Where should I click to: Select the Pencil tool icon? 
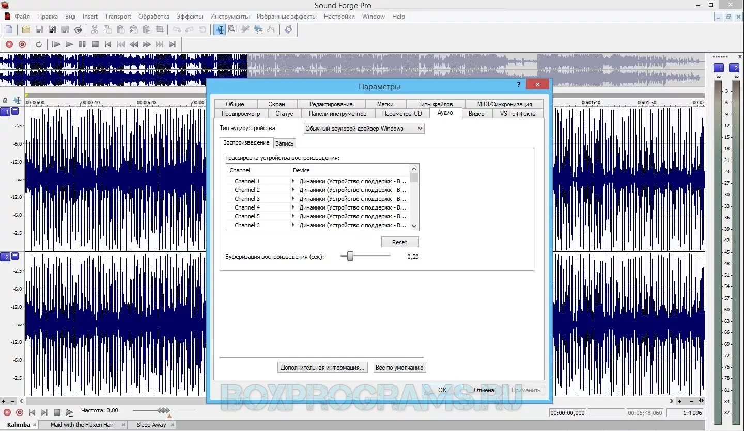coord(245,29)
